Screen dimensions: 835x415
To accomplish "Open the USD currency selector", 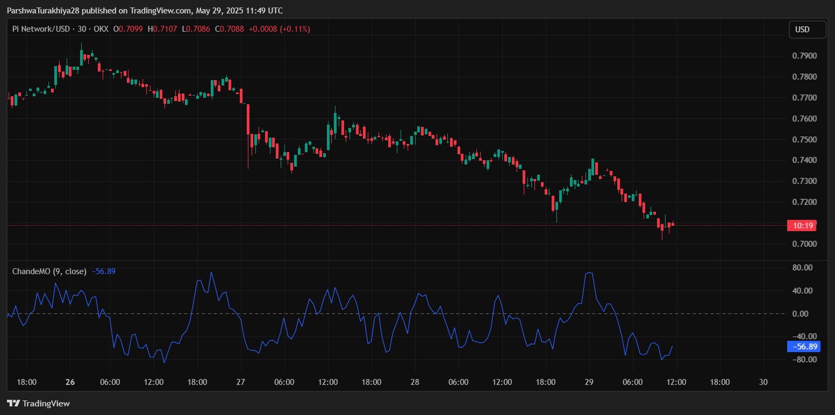I will pyautogui.click(x=807, y=30).
